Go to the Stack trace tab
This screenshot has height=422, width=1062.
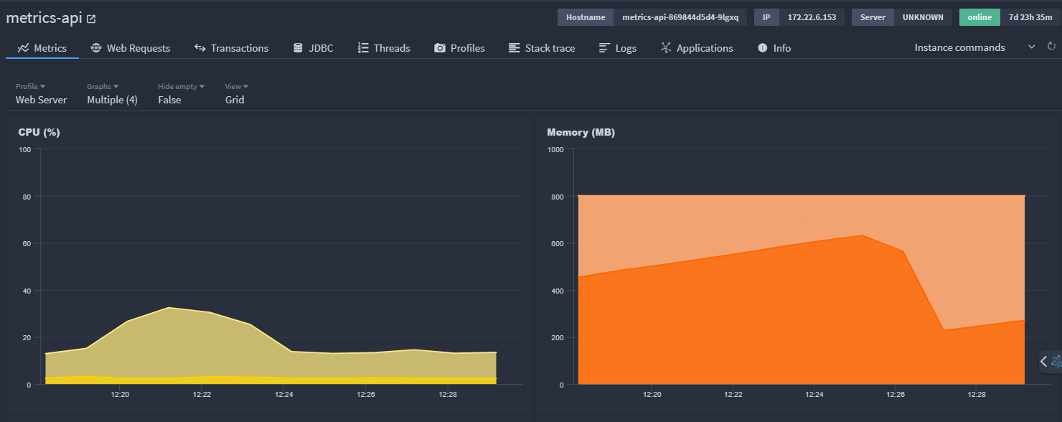tap(542, 48)
